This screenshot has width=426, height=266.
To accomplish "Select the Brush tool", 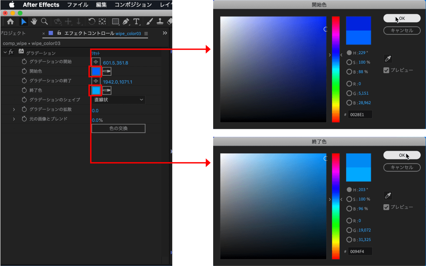I will pos(150,22).
